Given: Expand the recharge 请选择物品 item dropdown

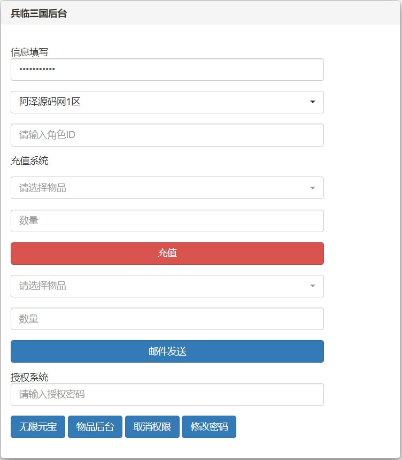Looking at the screenshot, I should click(167, 188).
